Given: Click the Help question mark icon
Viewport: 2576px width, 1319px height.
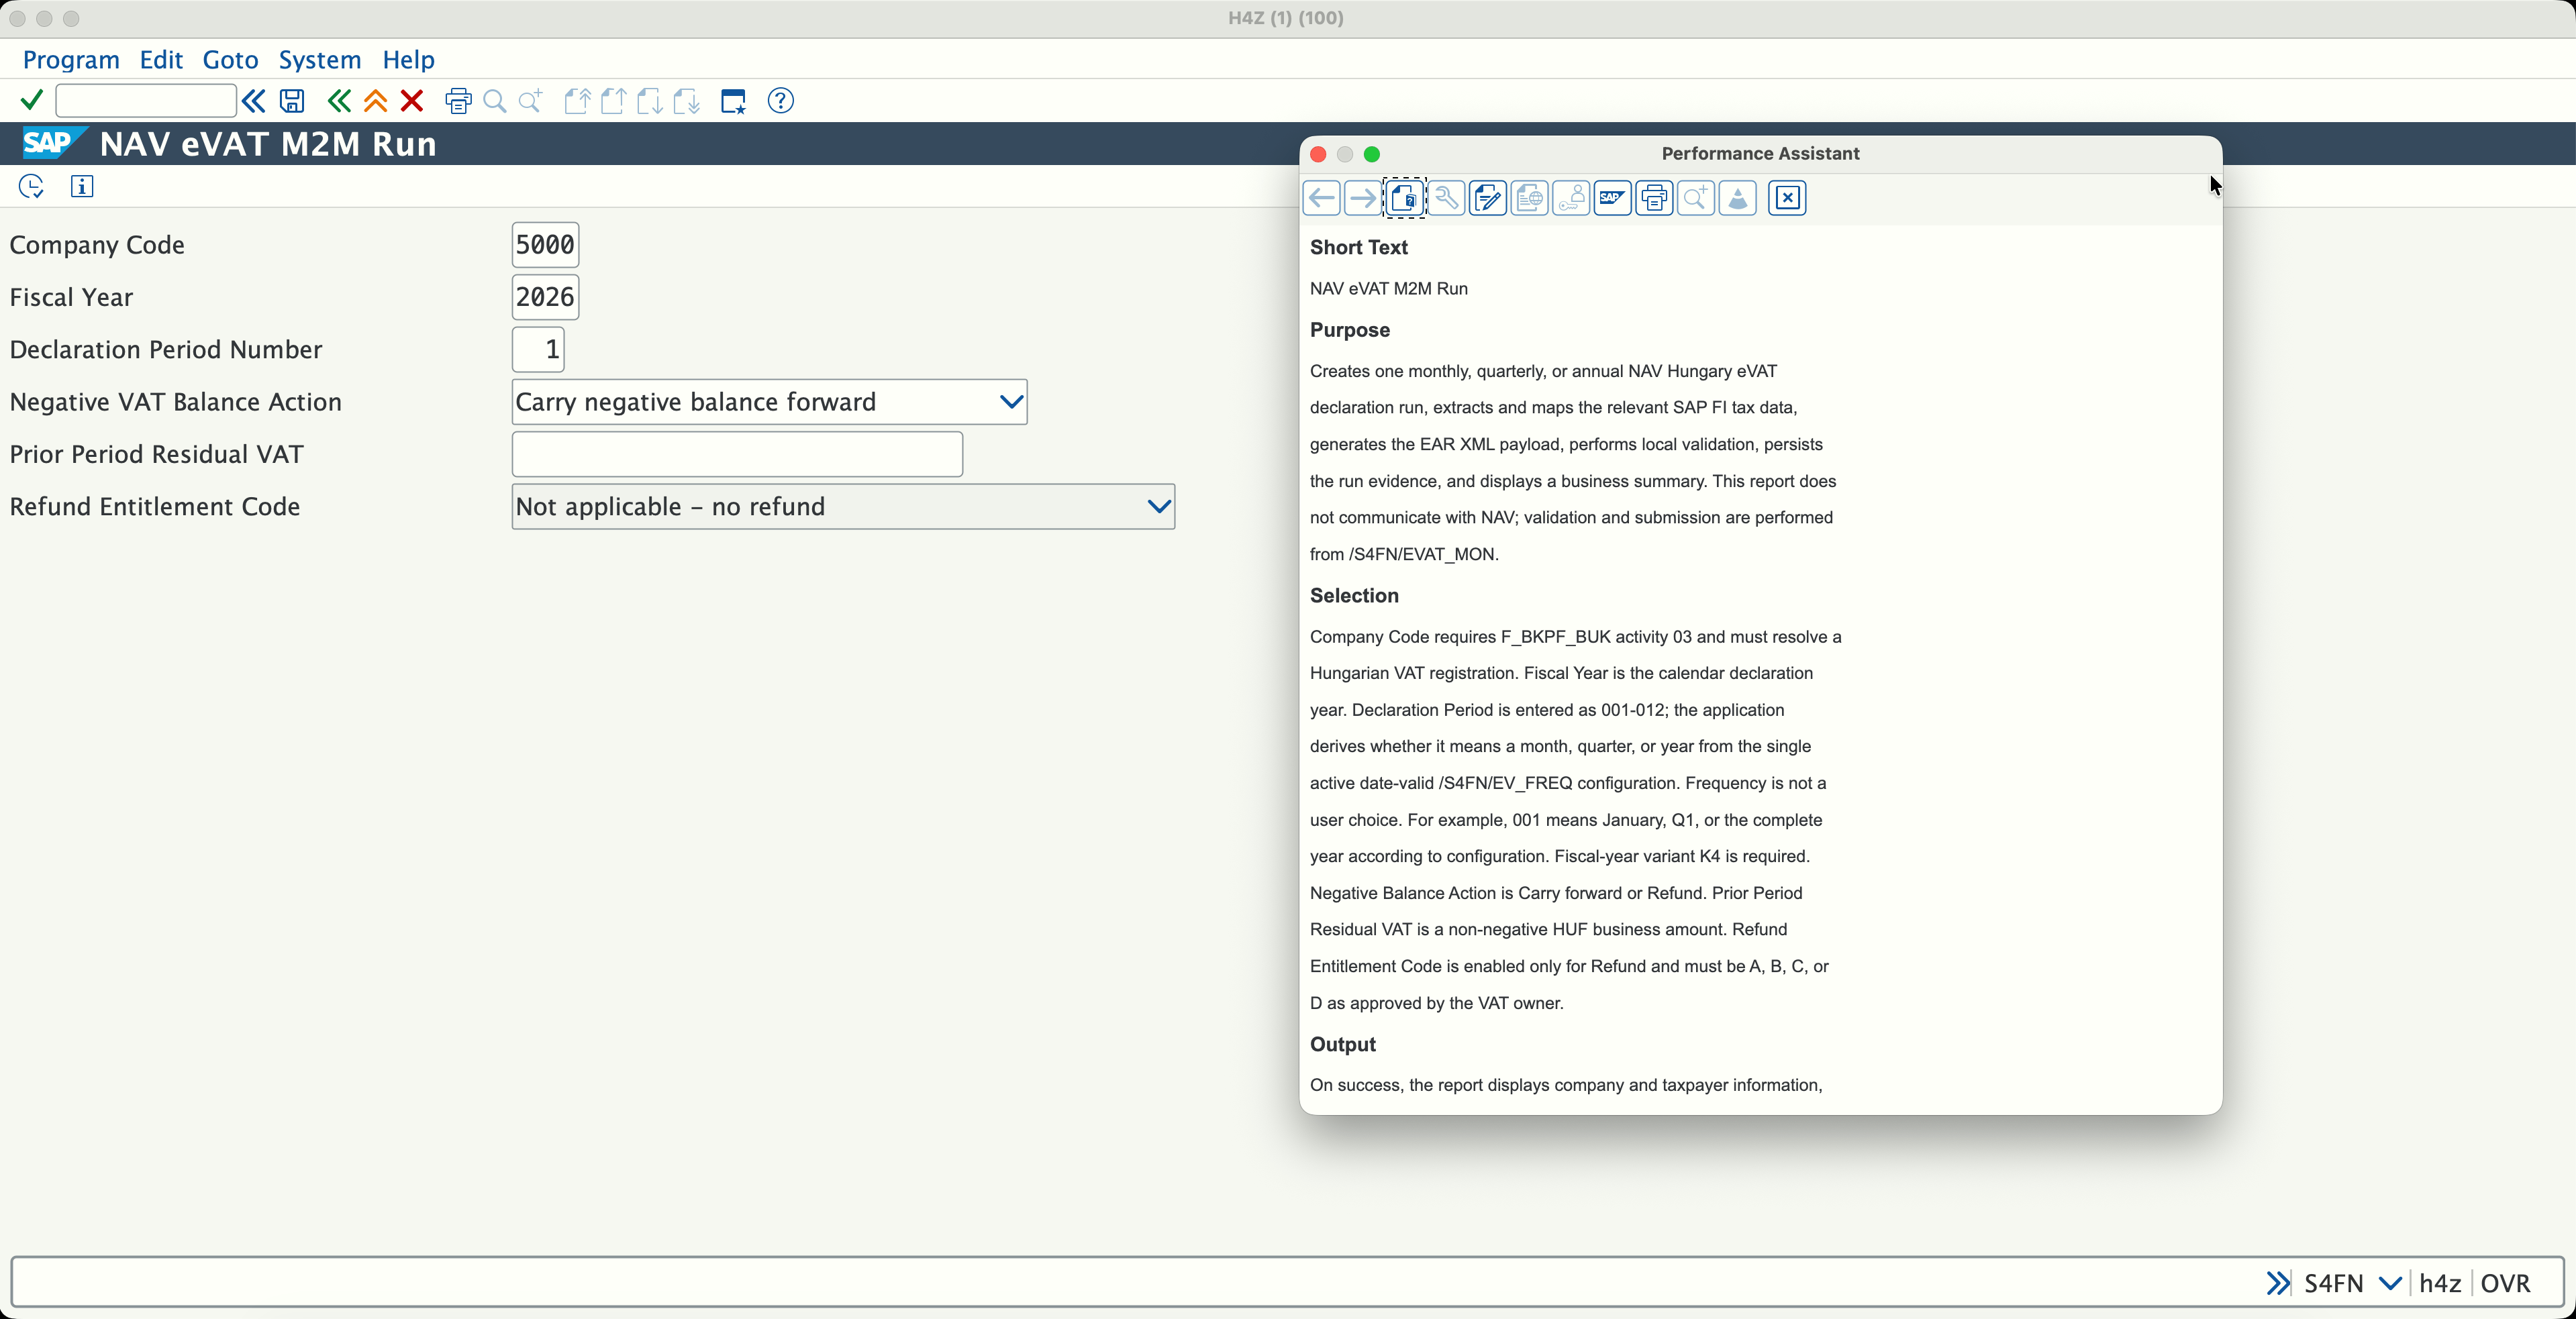Looking at the screenshot, I should 780,100.
